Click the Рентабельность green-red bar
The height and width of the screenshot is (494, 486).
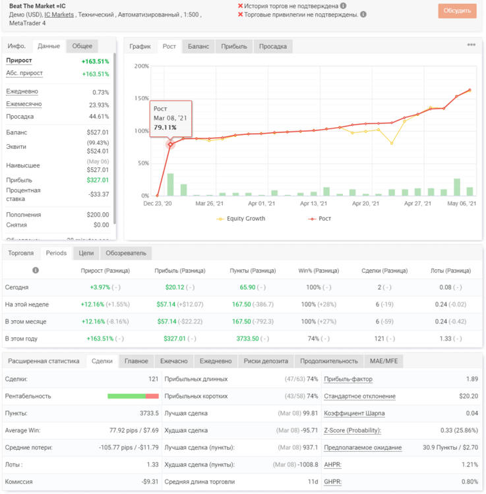pyautogui.click(x=133, y=396)
